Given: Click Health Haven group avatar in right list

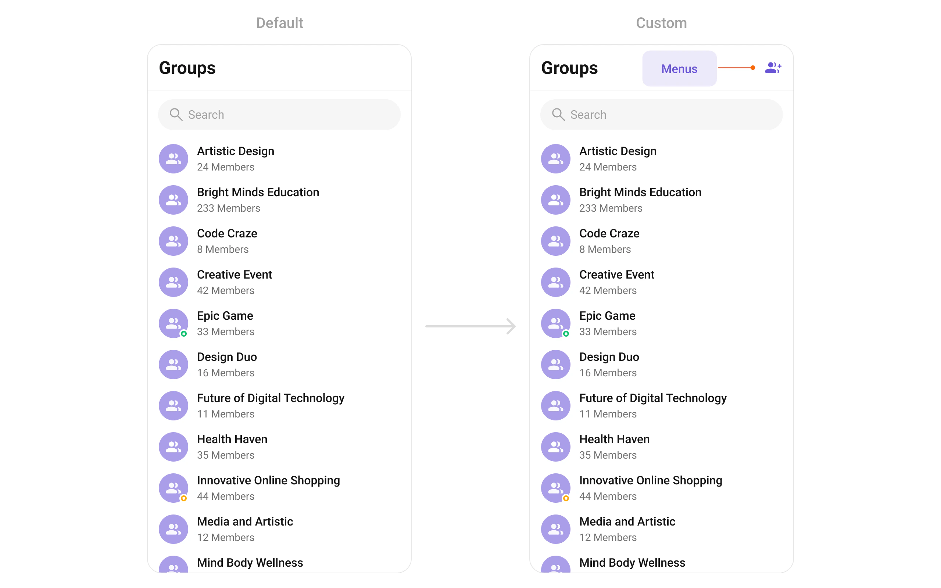Looking at the screenshot, I should point(556,447).
